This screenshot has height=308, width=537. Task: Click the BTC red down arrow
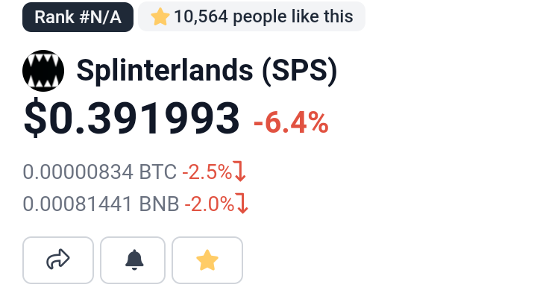tap(239, 171)
